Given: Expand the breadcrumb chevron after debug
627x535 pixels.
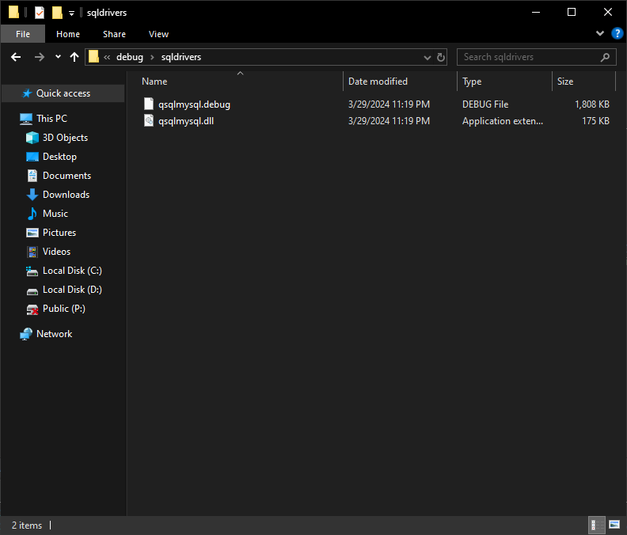Looking at the screenshot, I should click(152, 57).
